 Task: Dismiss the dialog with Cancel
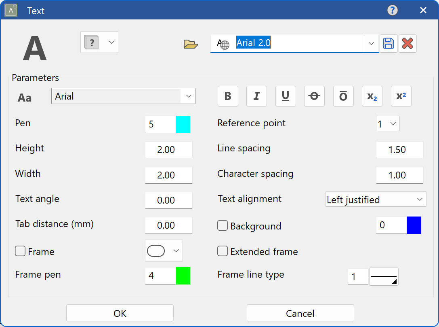pos(300,312)
